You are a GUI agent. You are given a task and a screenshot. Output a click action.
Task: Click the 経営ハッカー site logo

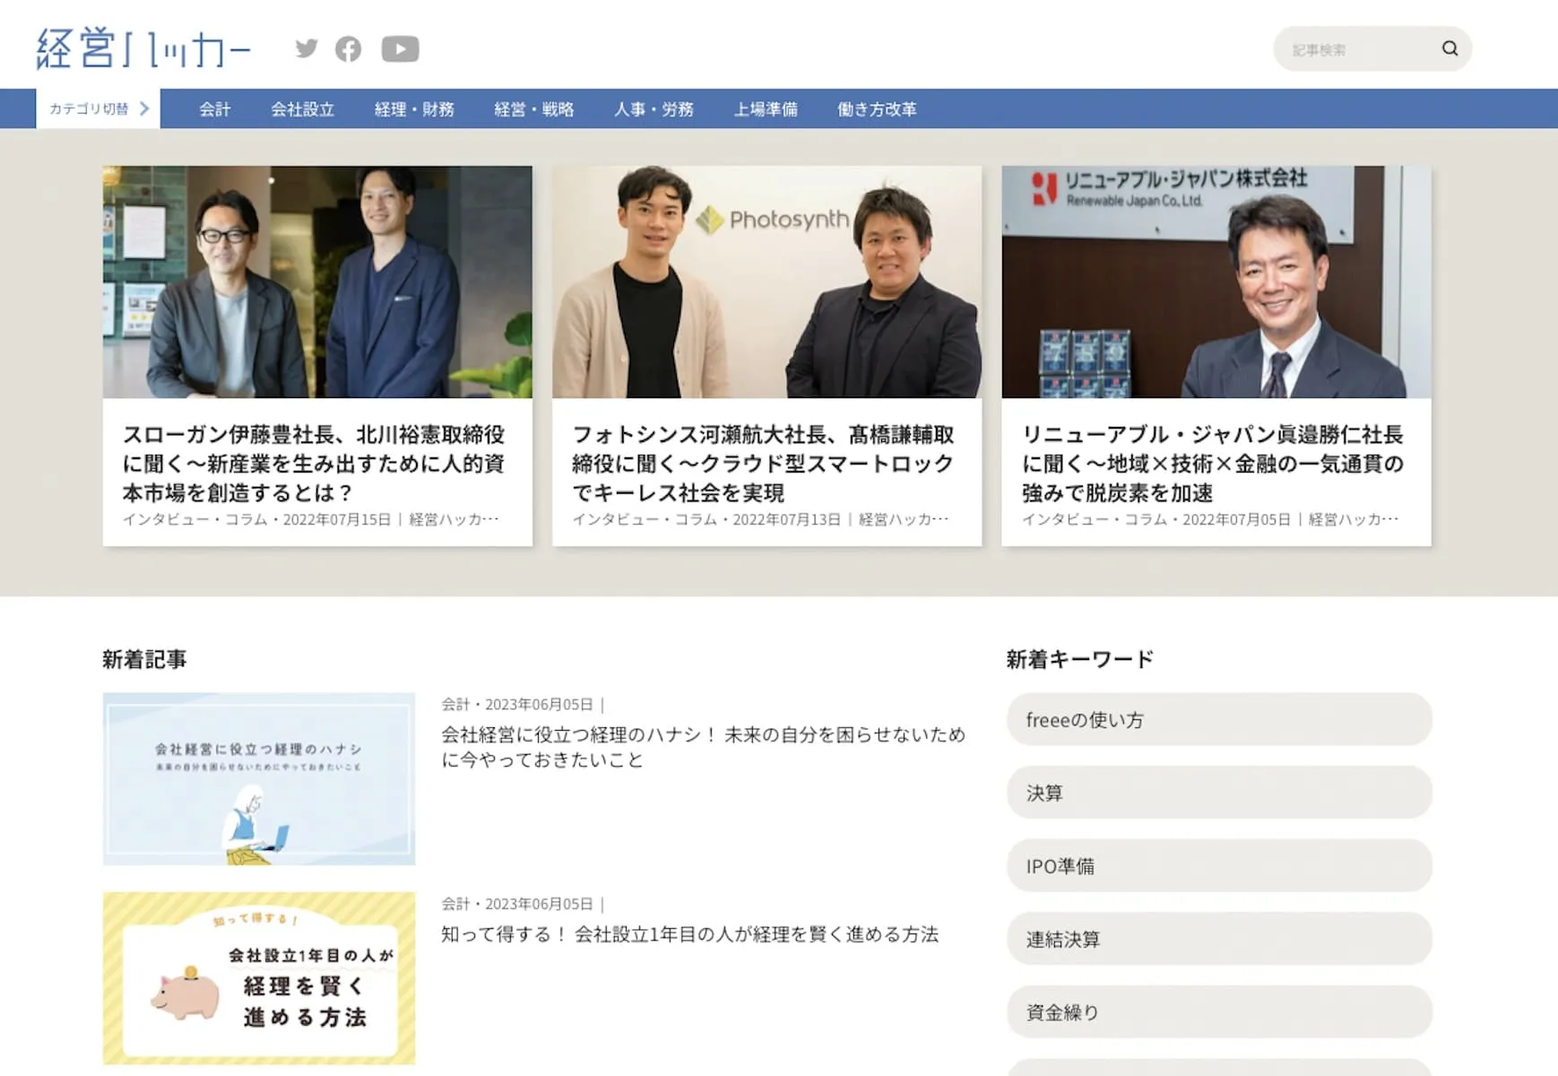(x=143, y=48)
